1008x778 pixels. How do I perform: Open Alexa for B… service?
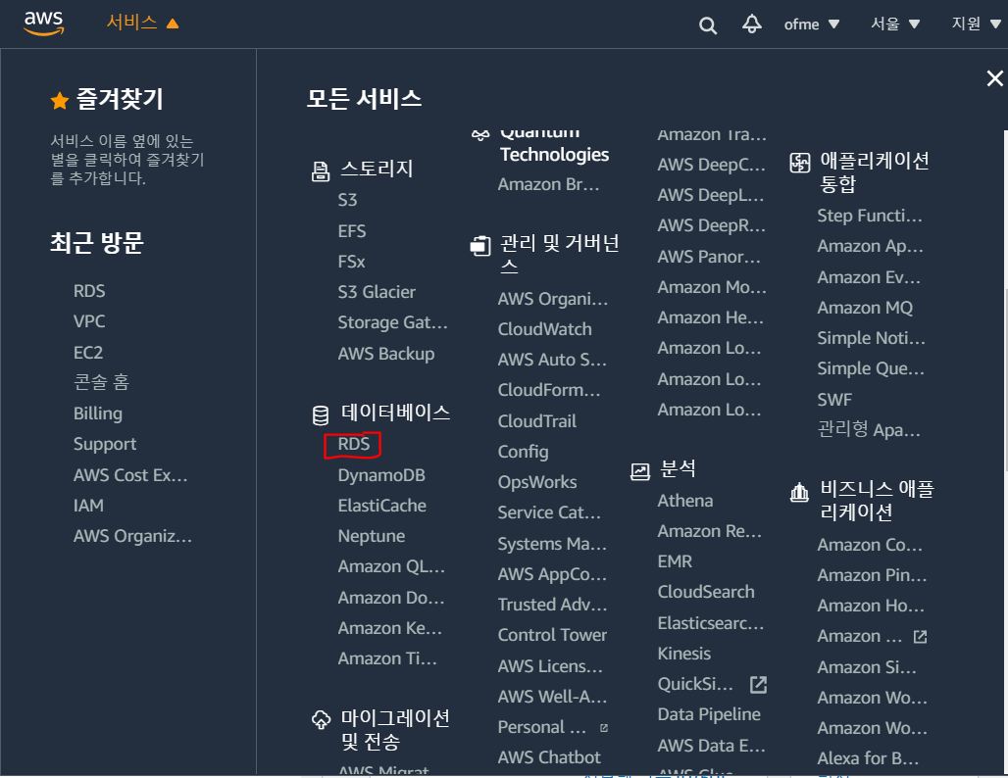[868, 758]
